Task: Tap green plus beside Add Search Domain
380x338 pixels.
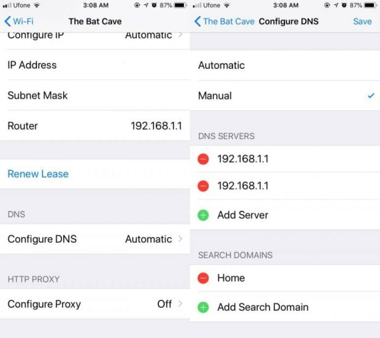Action: (203, 307)
